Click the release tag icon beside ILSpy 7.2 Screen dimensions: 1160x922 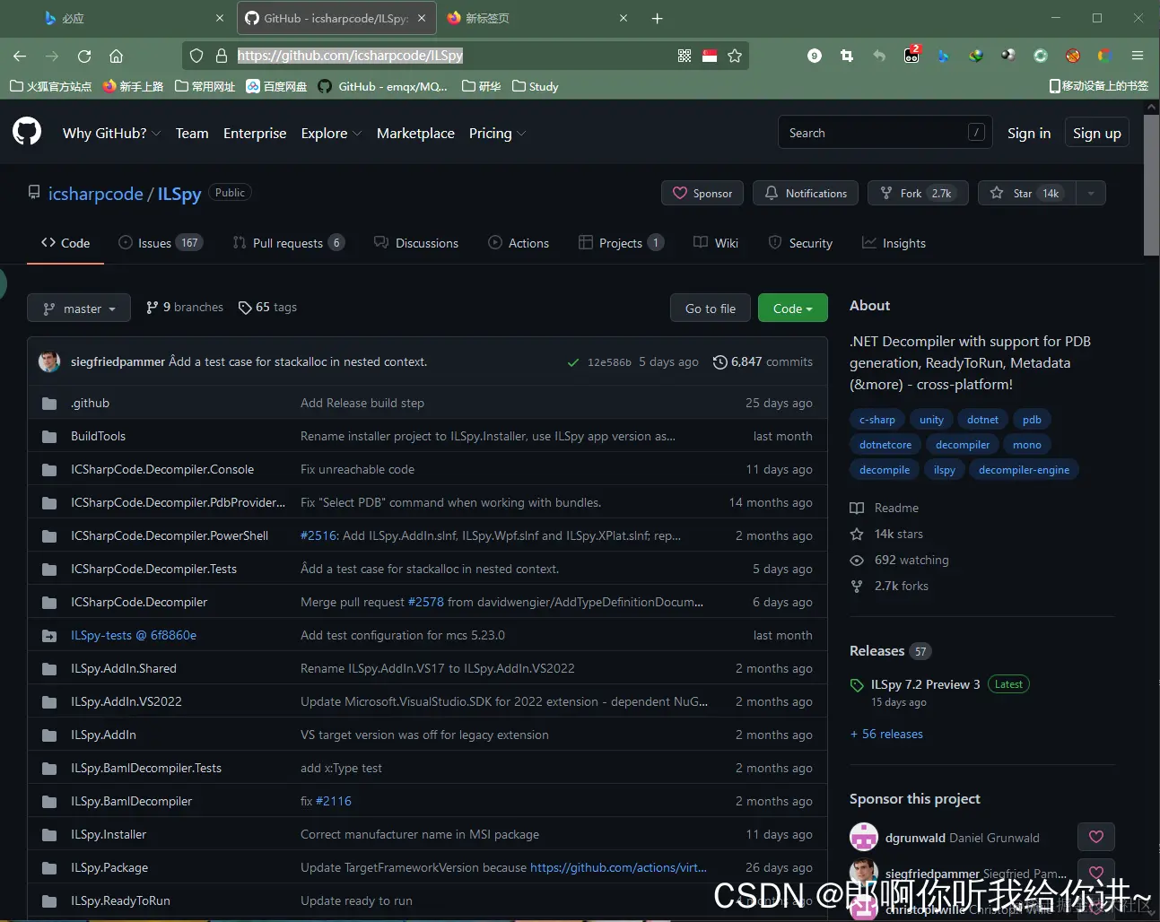pyautogui.click(x=857, y=685)
